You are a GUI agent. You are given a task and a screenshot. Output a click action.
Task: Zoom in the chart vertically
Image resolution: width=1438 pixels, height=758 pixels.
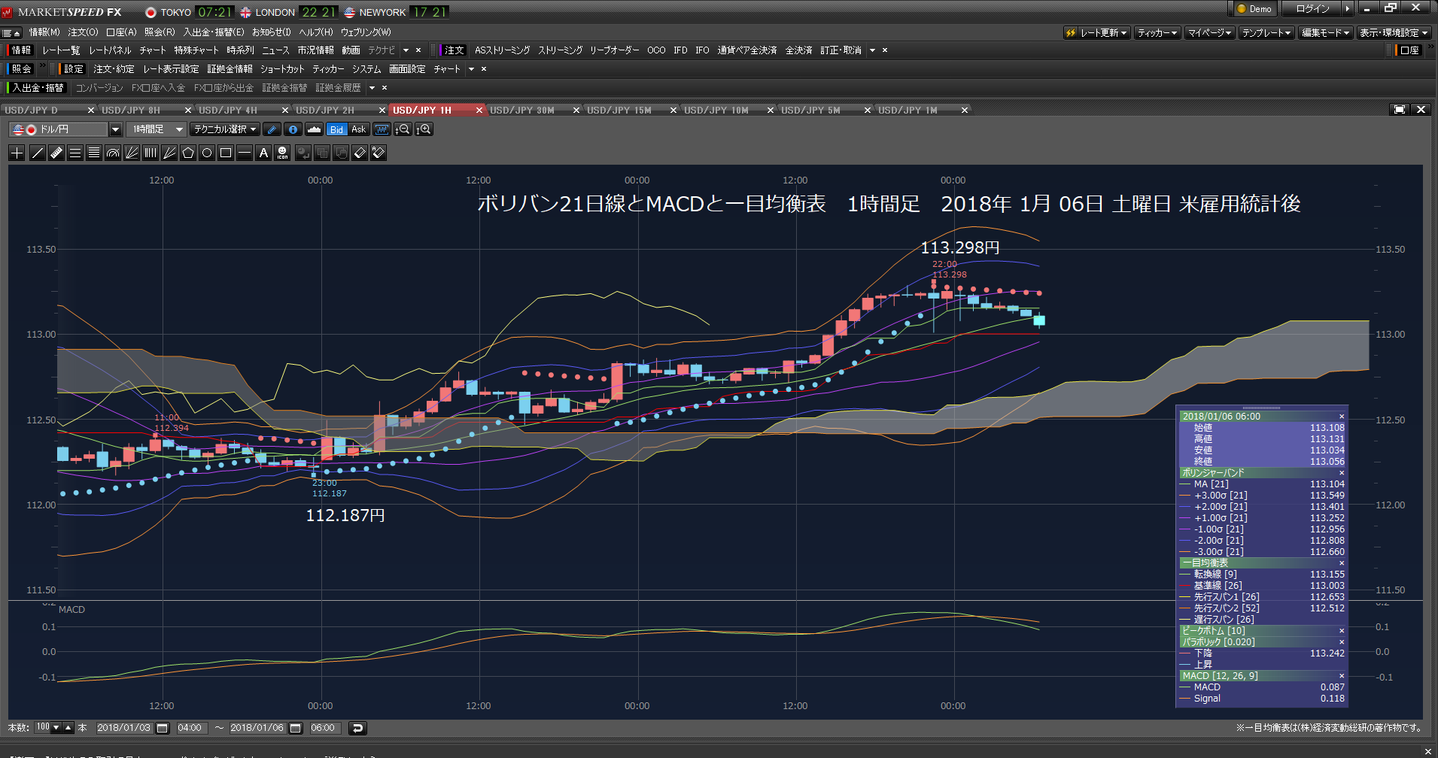coord(424,129)
